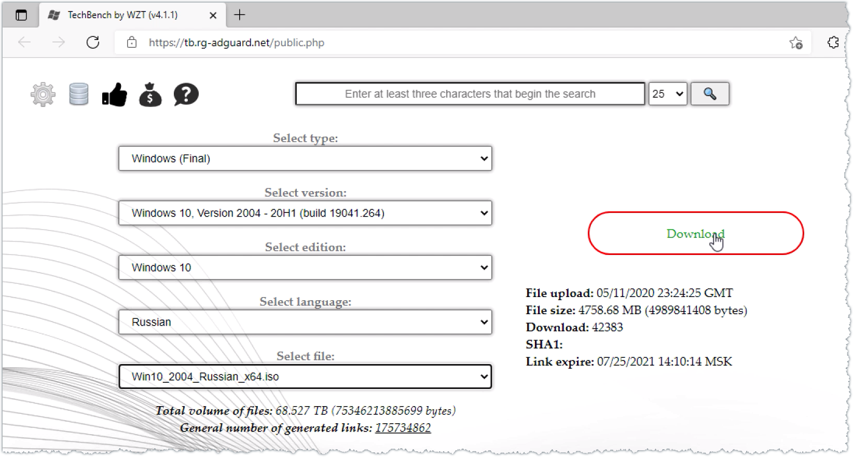853x457 pixels.
Task: Click the green Download button
Action: [x=695, y=234]
